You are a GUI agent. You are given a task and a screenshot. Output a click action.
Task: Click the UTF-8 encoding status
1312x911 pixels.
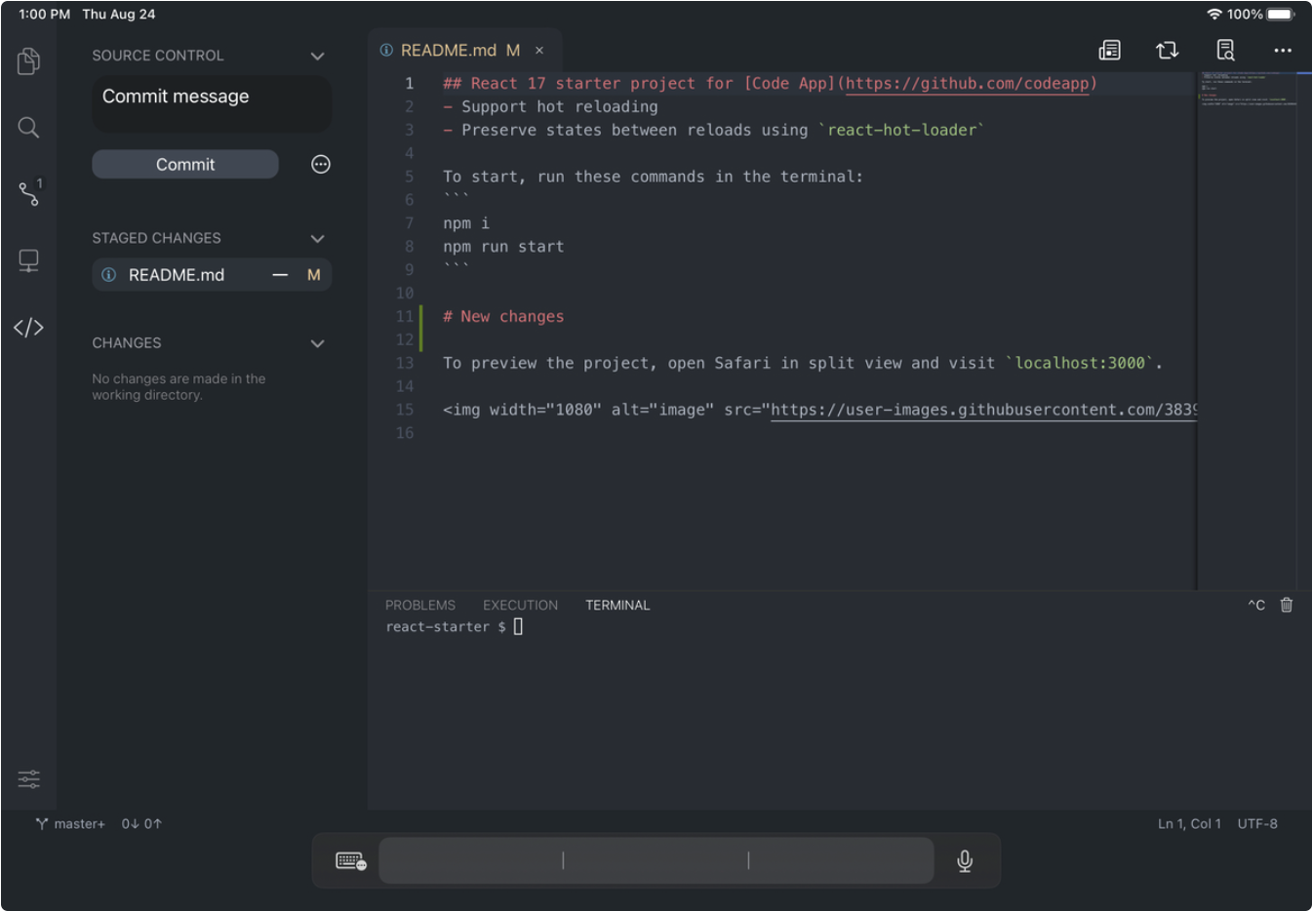tap(1257, 824)
